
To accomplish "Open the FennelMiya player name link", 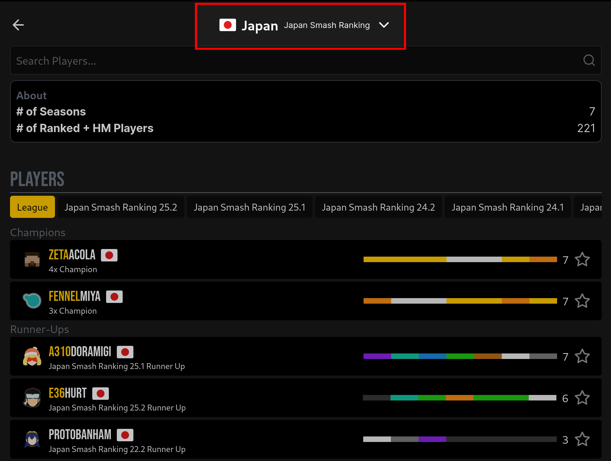I will [x=74, y=296].
